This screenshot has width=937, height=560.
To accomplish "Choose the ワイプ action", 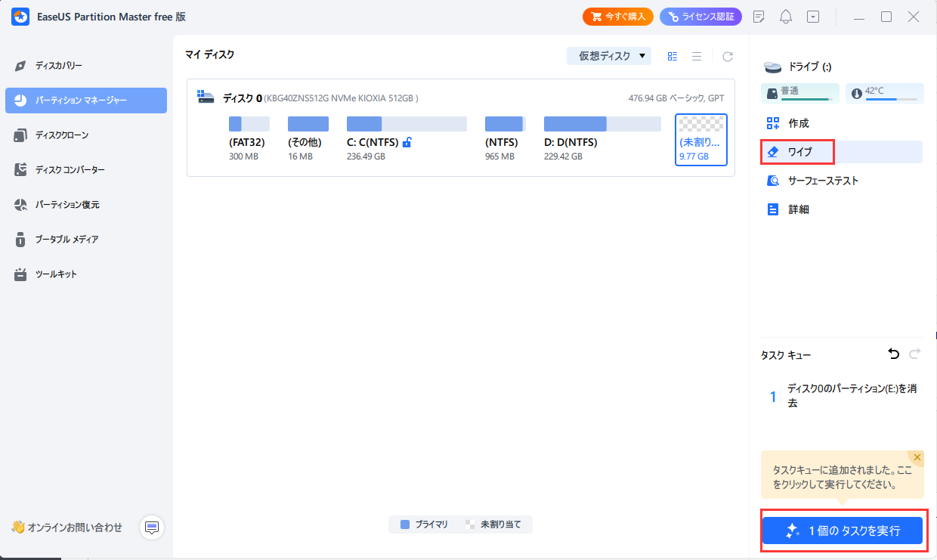I will [x=842, y=152].
